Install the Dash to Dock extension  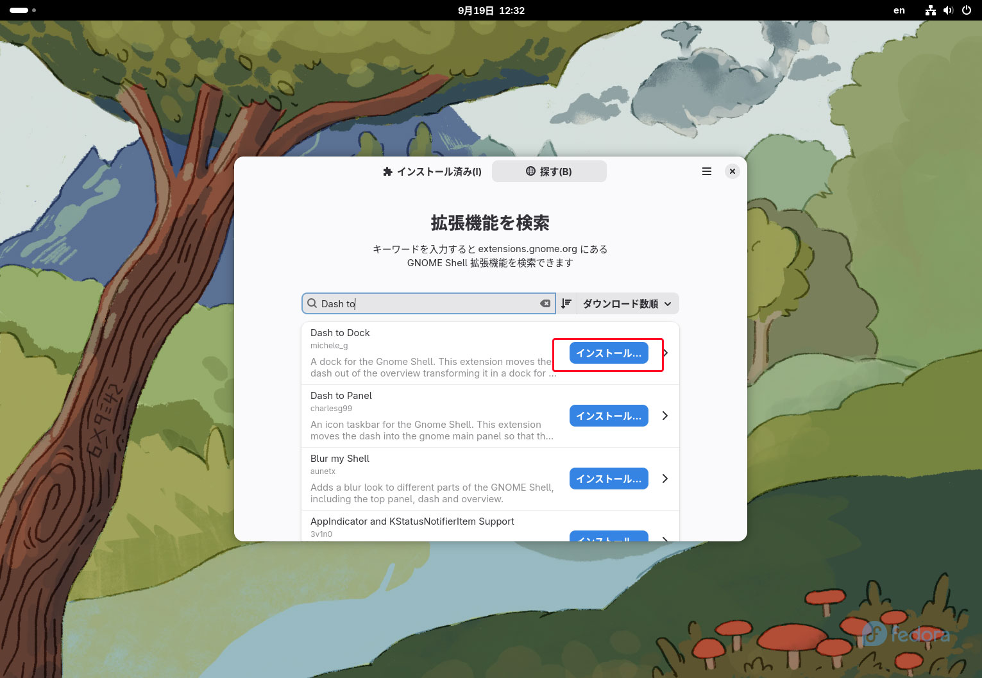coord(609,353)
